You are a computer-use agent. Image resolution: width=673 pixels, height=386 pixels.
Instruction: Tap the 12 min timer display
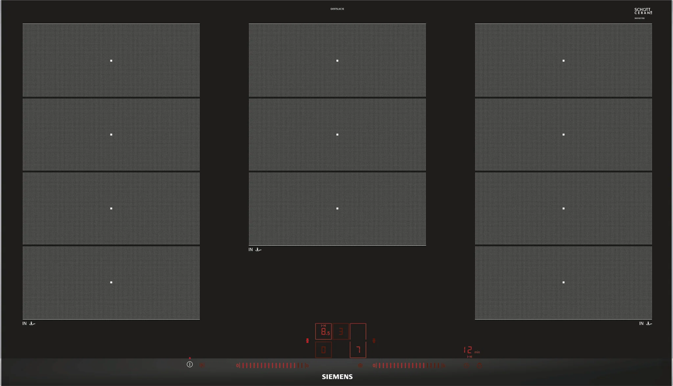pyautogui.click(x=468, y=350)
